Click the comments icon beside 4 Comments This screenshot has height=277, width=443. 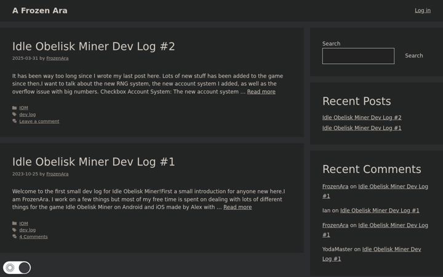coord(14,236)
